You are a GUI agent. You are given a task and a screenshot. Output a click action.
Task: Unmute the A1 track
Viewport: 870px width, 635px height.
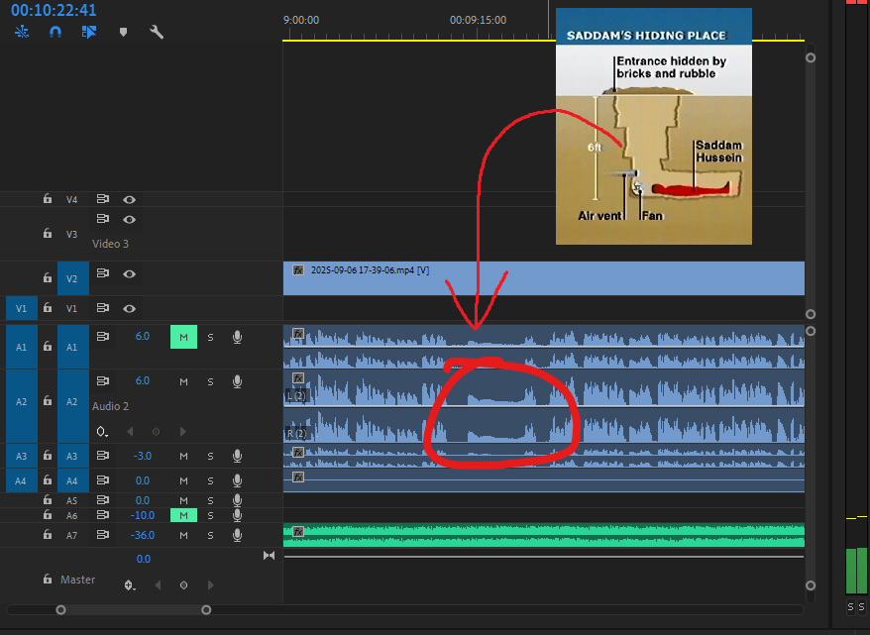point(183,336)
